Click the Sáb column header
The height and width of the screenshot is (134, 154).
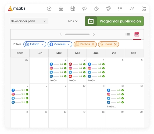[134, 53]
